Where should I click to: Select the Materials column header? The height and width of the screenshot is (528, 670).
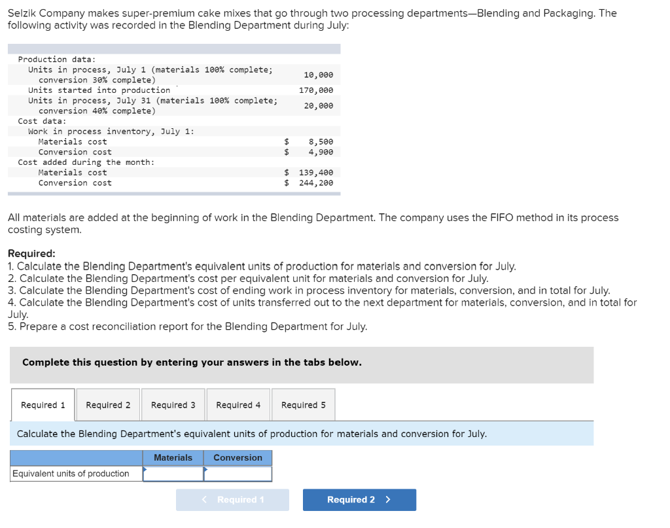(173, 457)
